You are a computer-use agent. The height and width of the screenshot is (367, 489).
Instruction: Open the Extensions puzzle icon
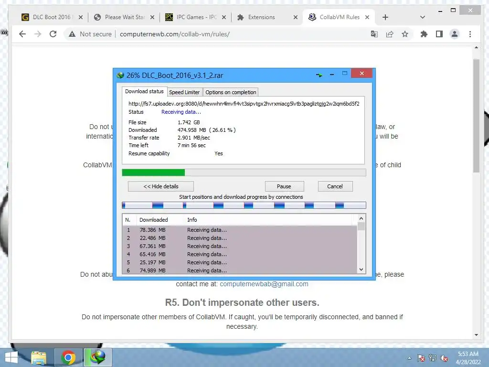[x=424, y=34]
